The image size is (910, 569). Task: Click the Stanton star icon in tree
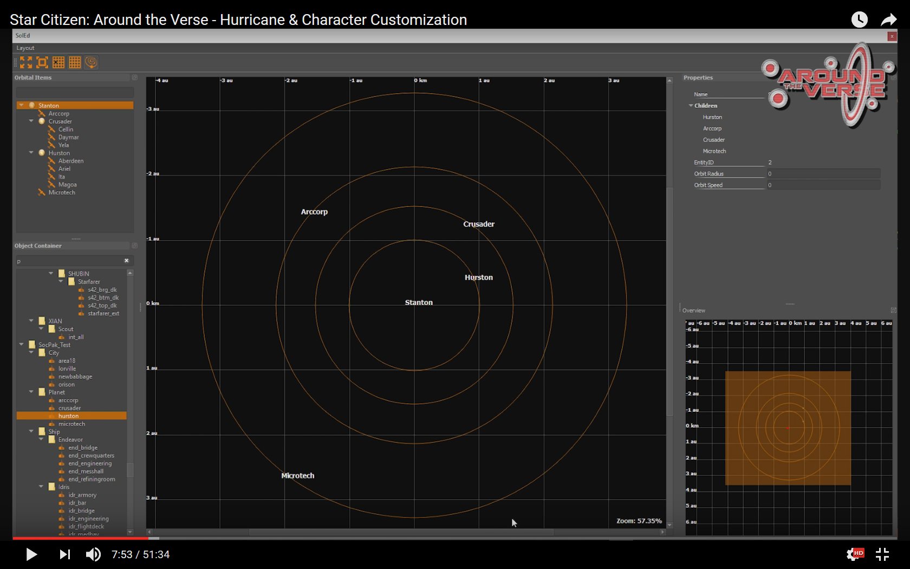32,105
